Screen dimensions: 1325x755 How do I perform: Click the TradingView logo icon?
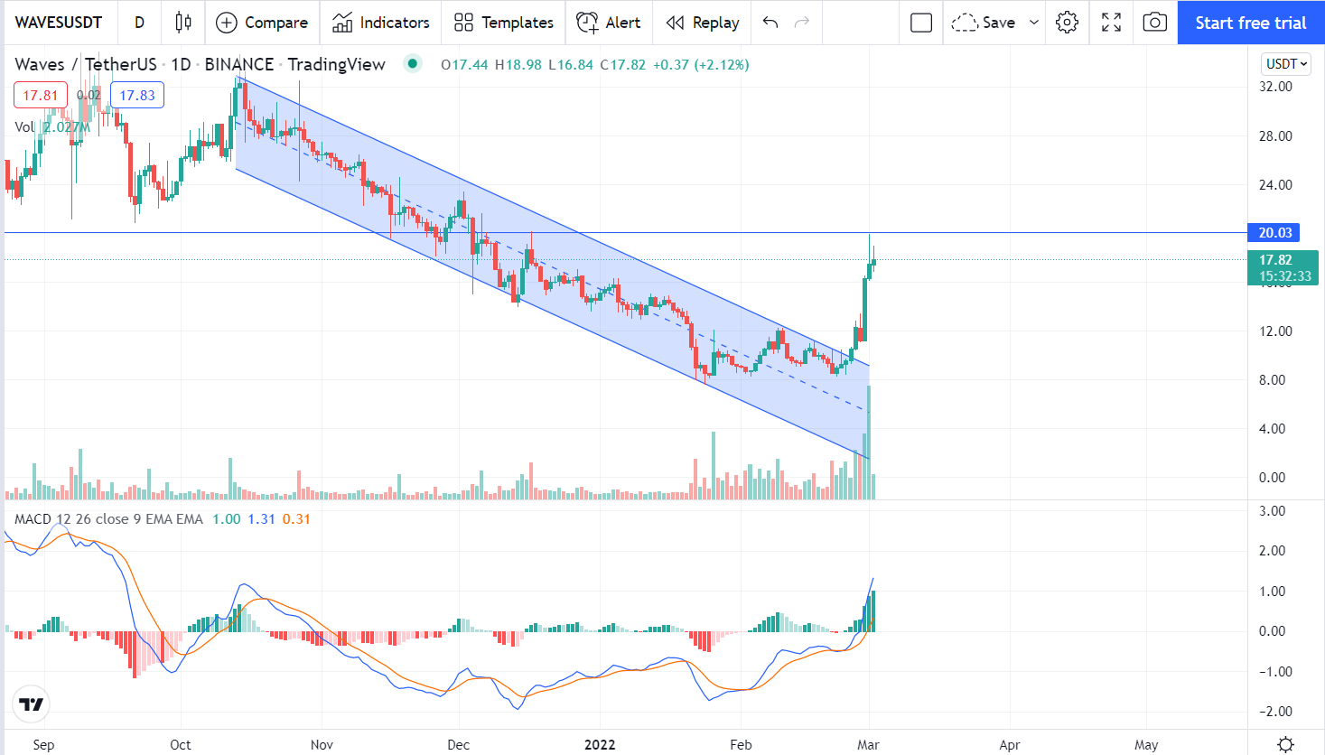pyautogui.click(x=32, y=704)
